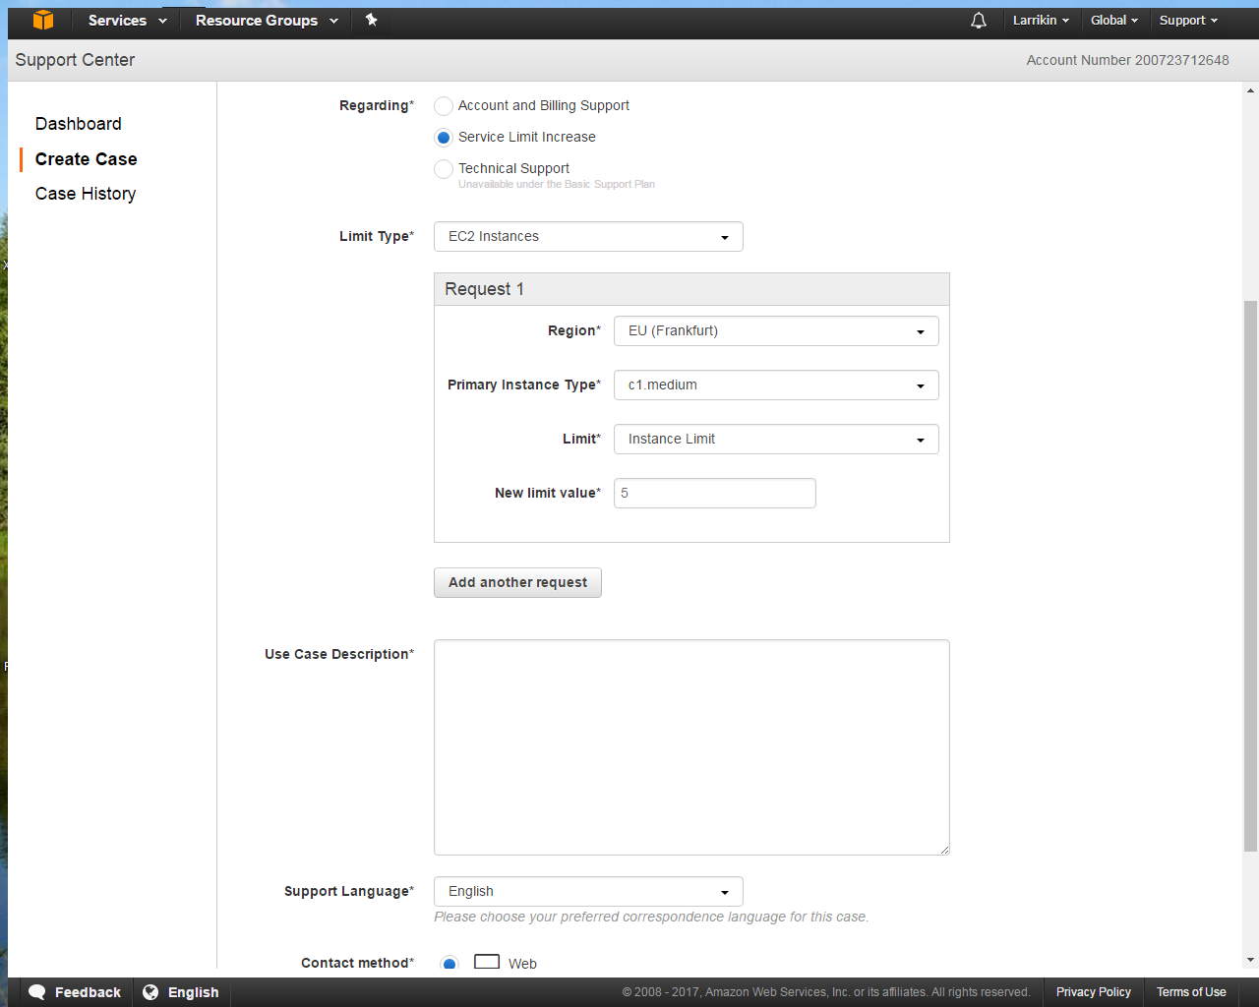1259x1007 pixels.
Task: Click the scrollbar up arrow
Action: (1251, 90)
